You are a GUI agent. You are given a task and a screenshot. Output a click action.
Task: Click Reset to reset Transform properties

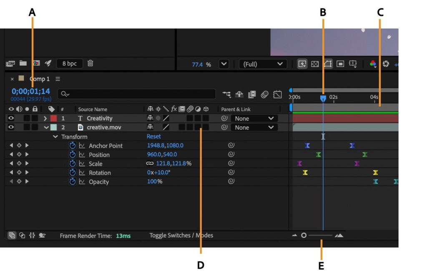153,136
